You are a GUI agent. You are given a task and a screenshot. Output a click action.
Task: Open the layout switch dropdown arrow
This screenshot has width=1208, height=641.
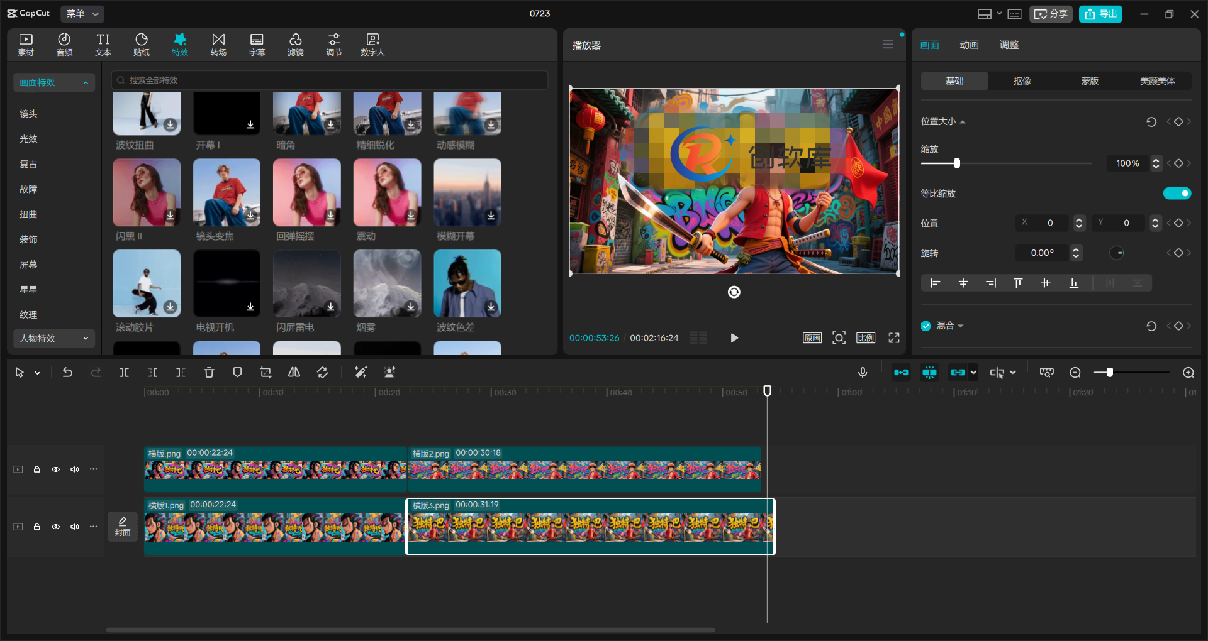click(x=1000, y=14)
